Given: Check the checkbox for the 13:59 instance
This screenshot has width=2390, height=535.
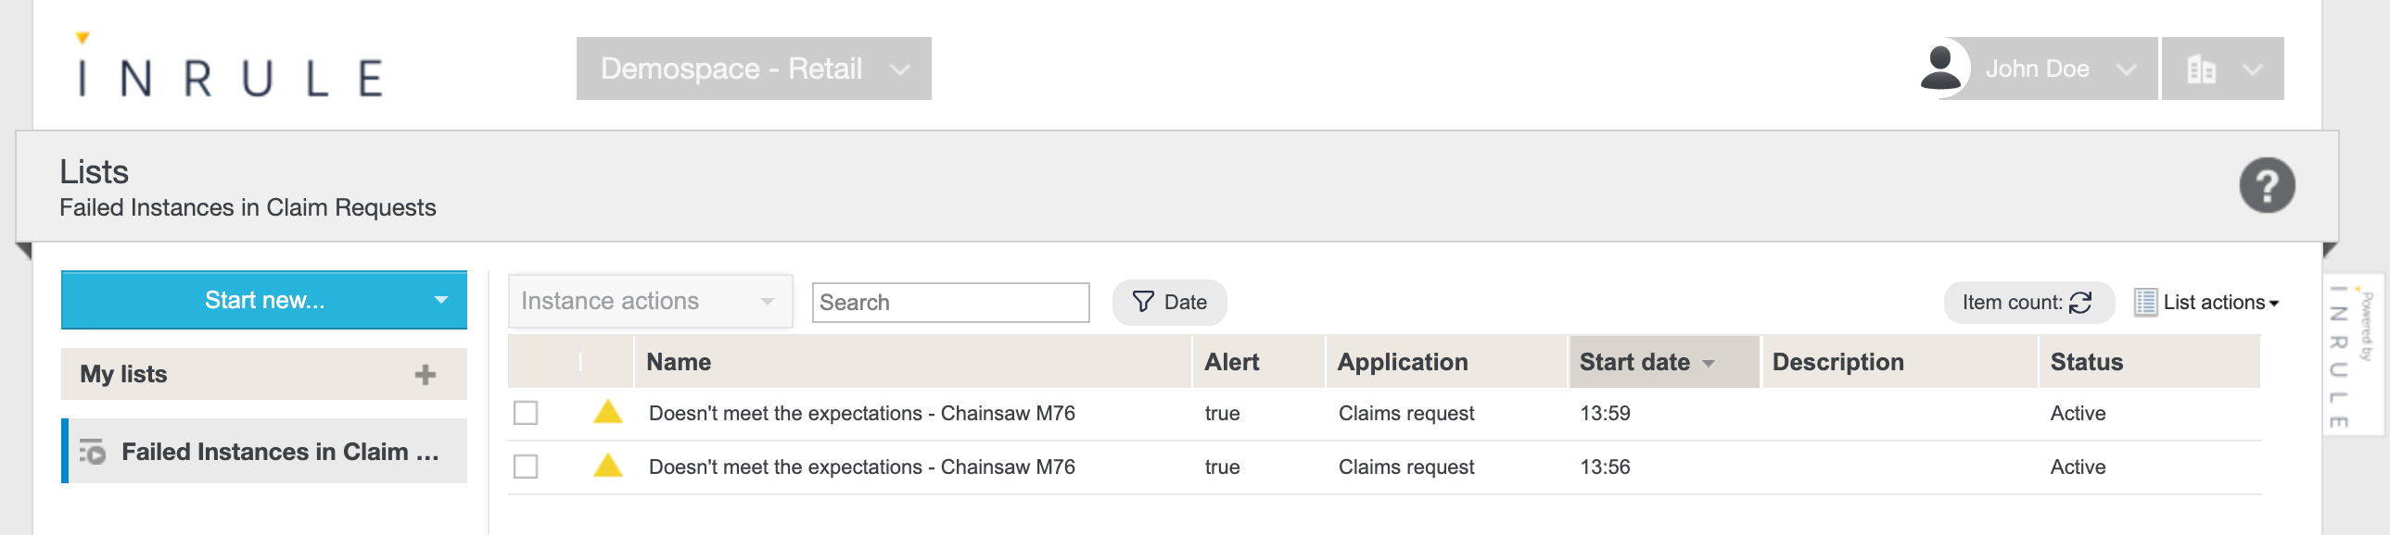Looking at the screenshot, I should click(x=526, y=413).
